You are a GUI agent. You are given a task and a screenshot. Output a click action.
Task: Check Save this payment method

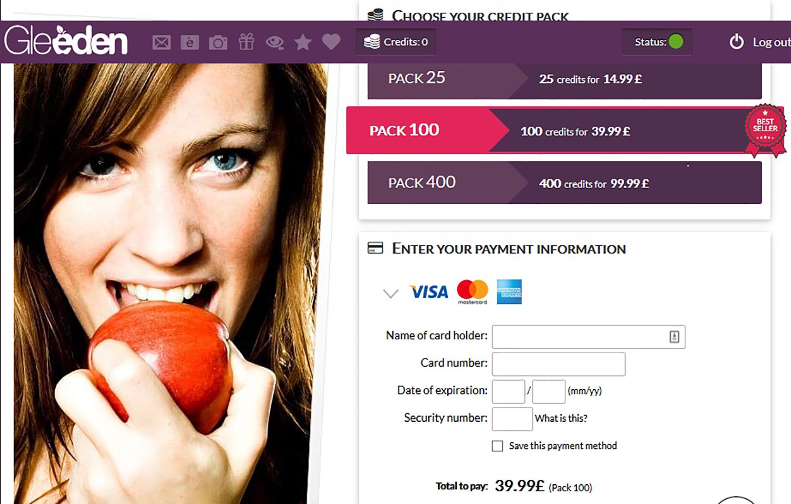tap(497, 446)
